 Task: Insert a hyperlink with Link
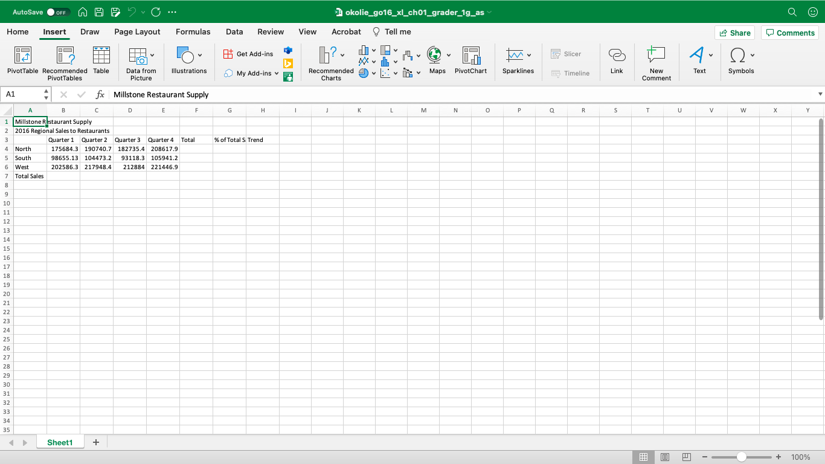click(x=617, y=61)
